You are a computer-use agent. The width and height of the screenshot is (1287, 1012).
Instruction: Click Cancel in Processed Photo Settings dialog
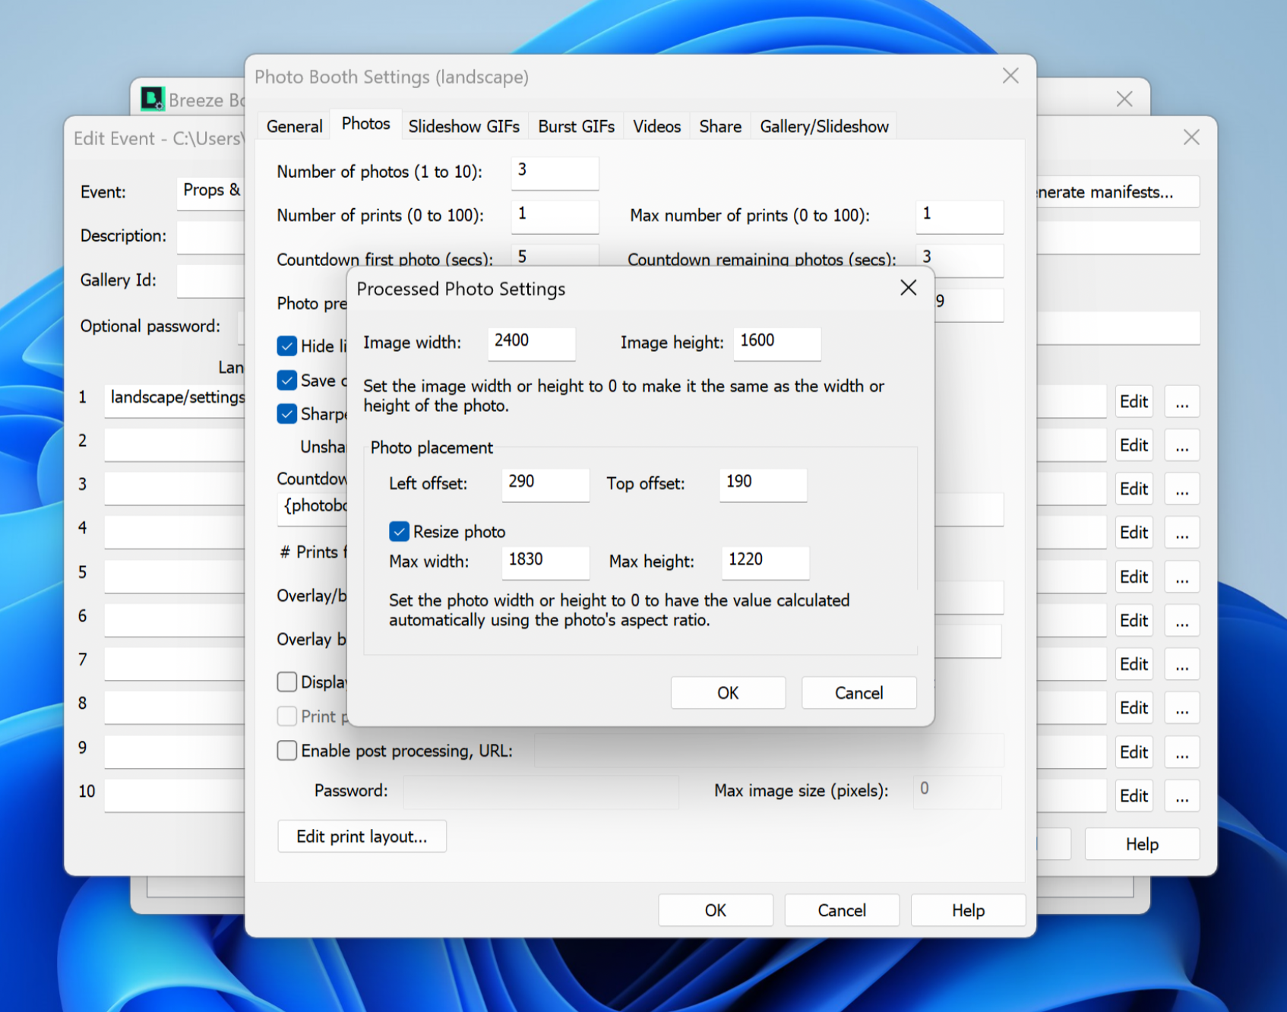click(x=859, y=693)
